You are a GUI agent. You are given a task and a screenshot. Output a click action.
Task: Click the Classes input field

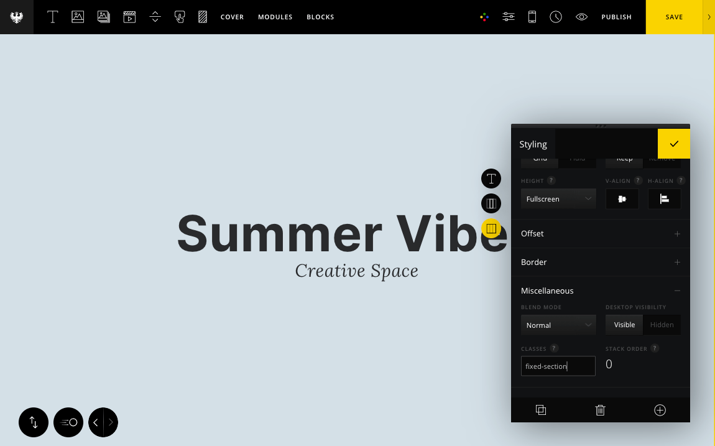(x=558, y=366)
